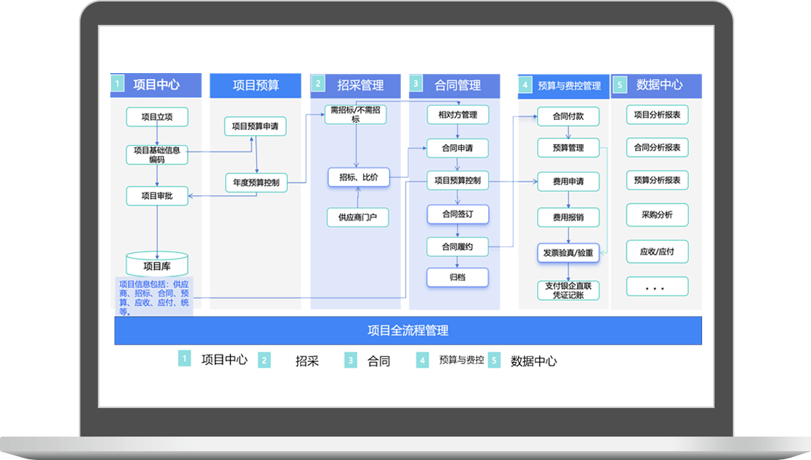Click the bottom legend badge 3 next to 合同
This screenshot has height=460, width=811.
point(351,360)
